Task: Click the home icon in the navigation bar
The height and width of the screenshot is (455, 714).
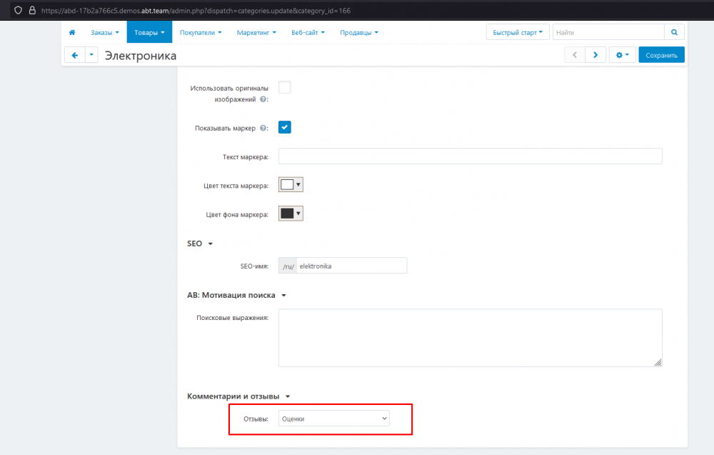Action: point(72,32)
